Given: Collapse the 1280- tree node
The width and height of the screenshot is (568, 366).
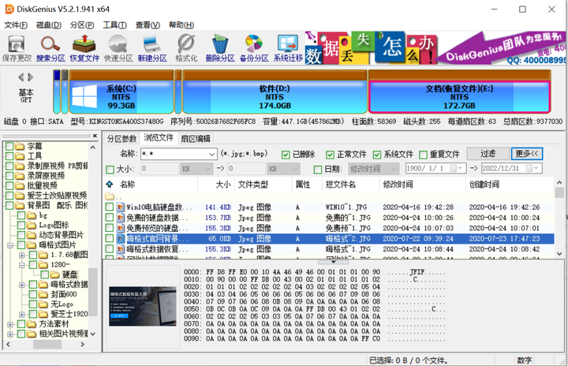Looking at the screenshot, I should [22, 264].
